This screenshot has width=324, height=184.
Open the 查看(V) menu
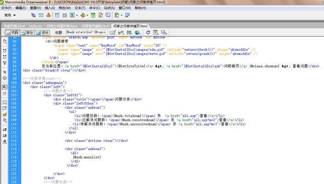click(35, 8)
